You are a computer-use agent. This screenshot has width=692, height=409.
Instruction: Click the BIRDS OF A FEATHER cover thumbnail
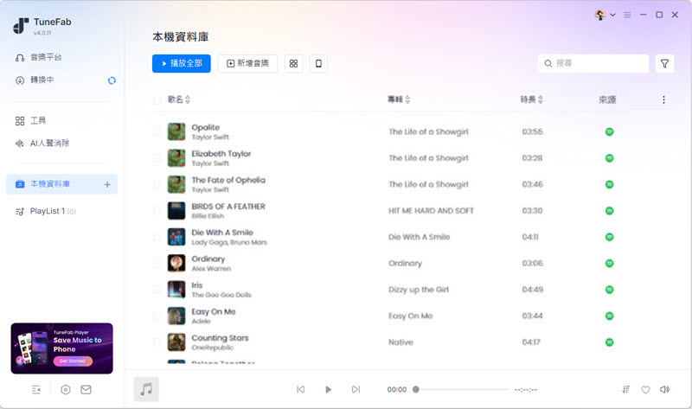[x=176, y=210]
